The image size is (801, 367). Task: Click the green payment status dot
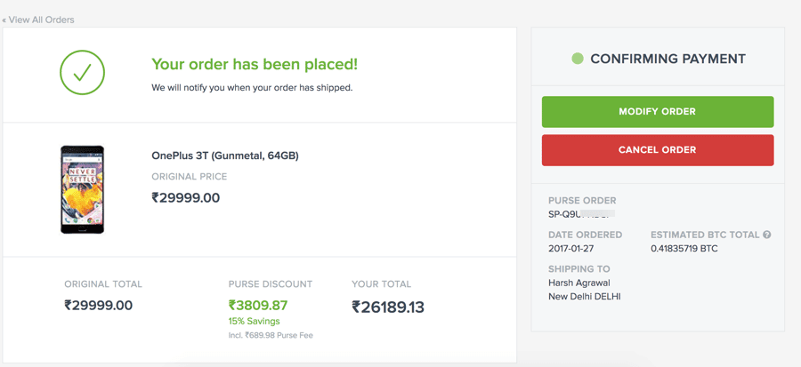click(578, 59)
